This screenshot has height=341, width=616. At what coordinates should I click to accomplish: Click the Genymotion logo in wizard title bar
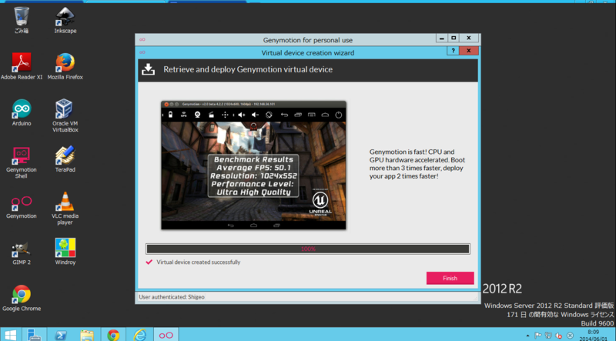(142, 52)
